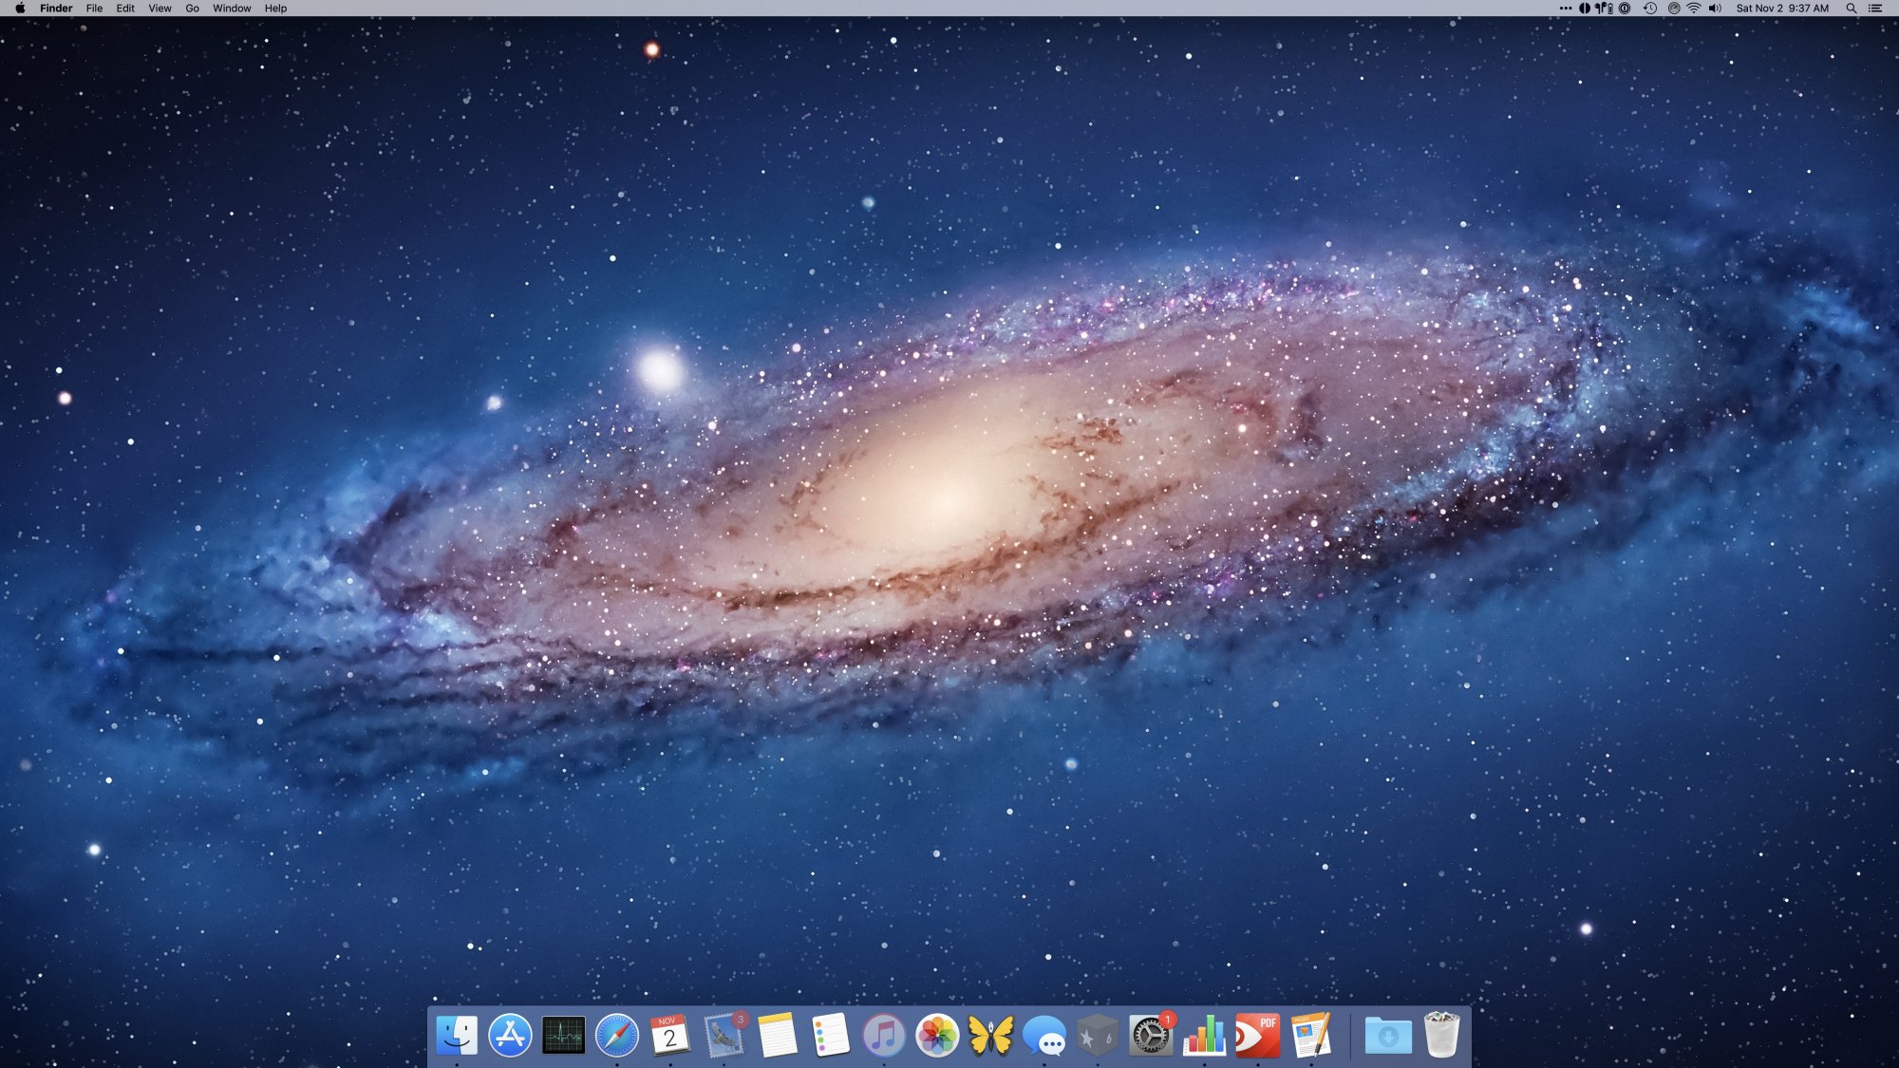Launch the Photos app
1899x1068 pixels.
937,1035
